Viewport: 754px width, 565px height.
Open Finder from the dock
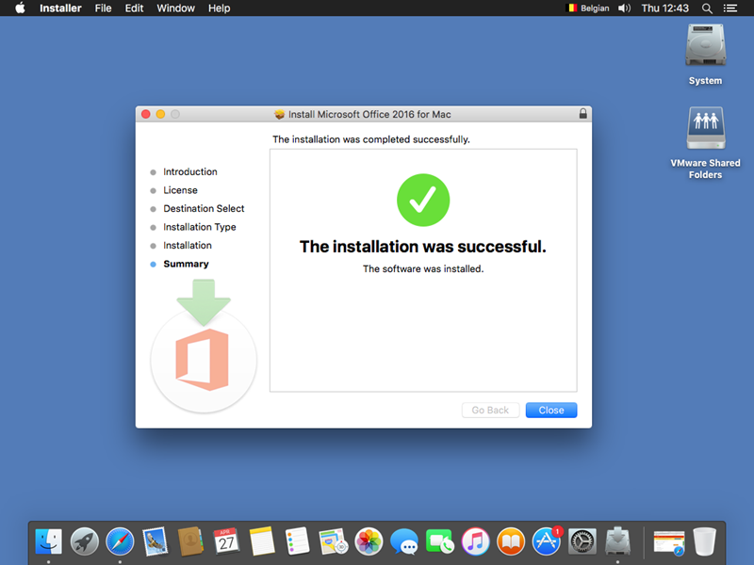49,541
